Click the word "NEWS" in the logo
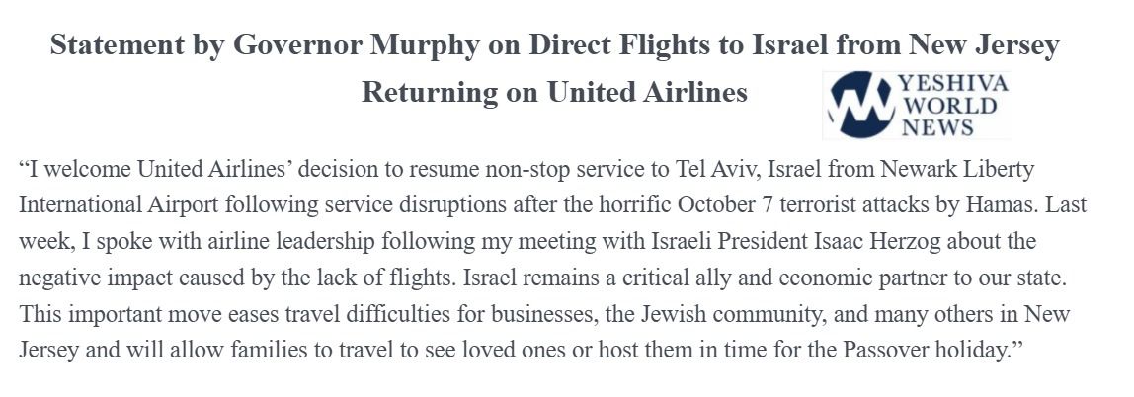Image resolution: width=1134 pixels, height=397 pixels. pyautogui.click(x=935, y=126)
